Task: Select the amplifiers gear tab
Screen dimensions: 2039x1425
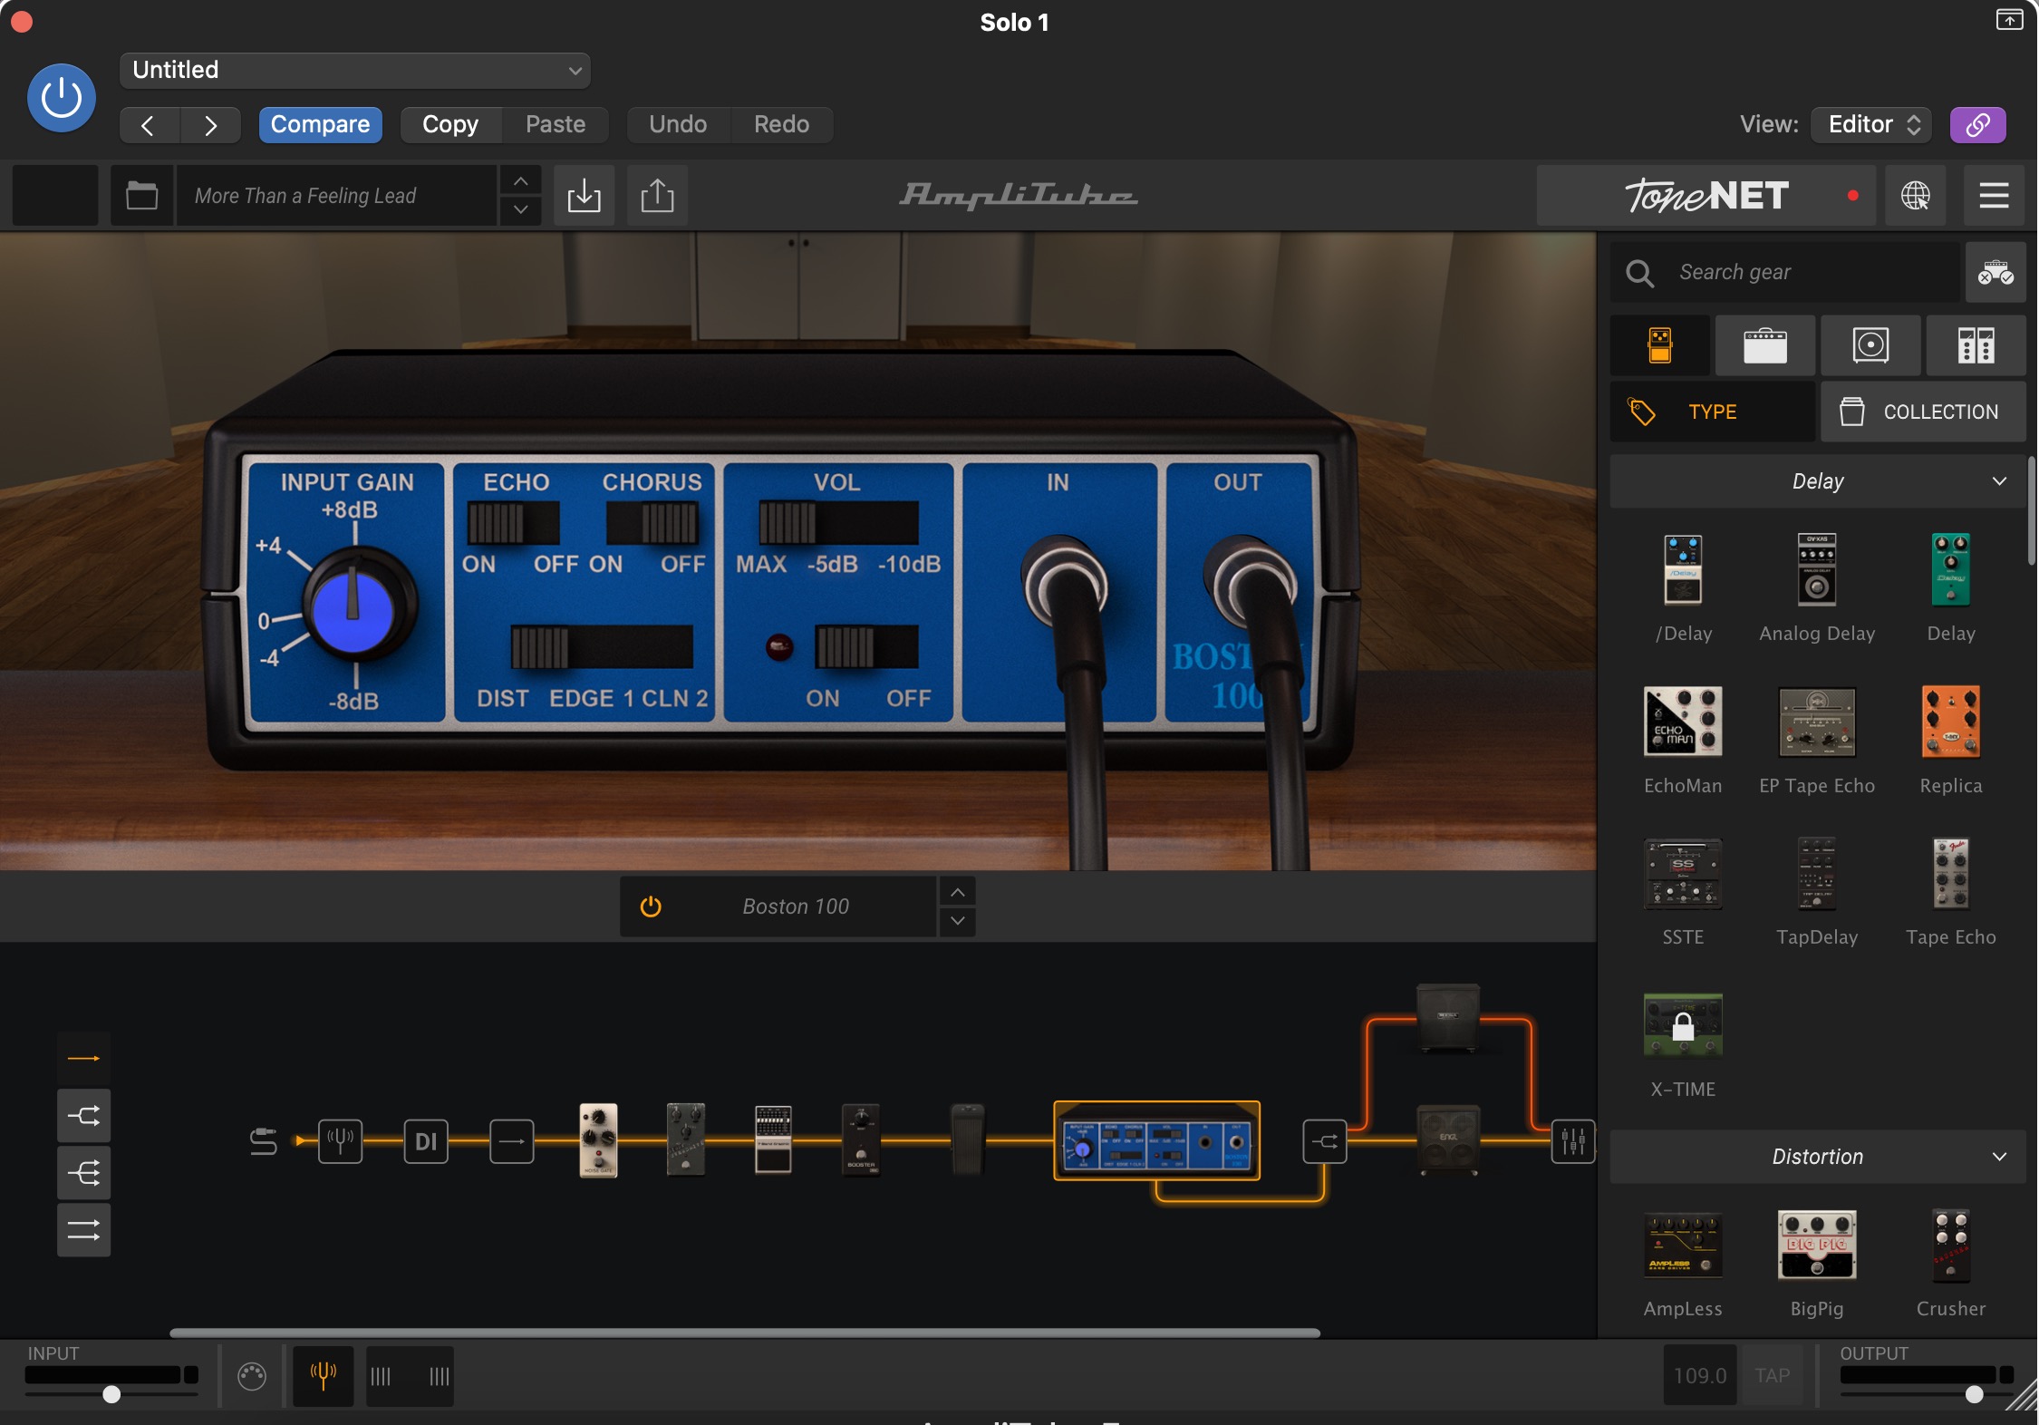Action: tap(1764, 345)
